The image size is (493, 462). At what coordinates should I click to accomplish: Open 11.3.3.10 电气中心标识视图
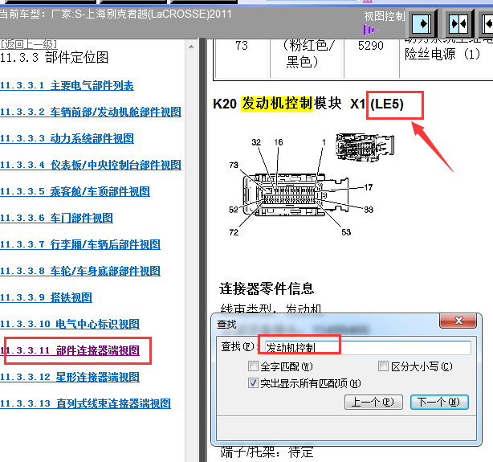click(x=70, y=324)
